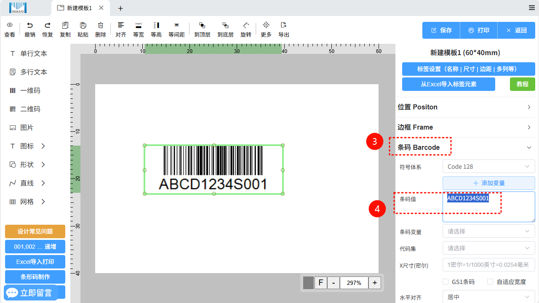Click the MASO logo

[18, 8]
